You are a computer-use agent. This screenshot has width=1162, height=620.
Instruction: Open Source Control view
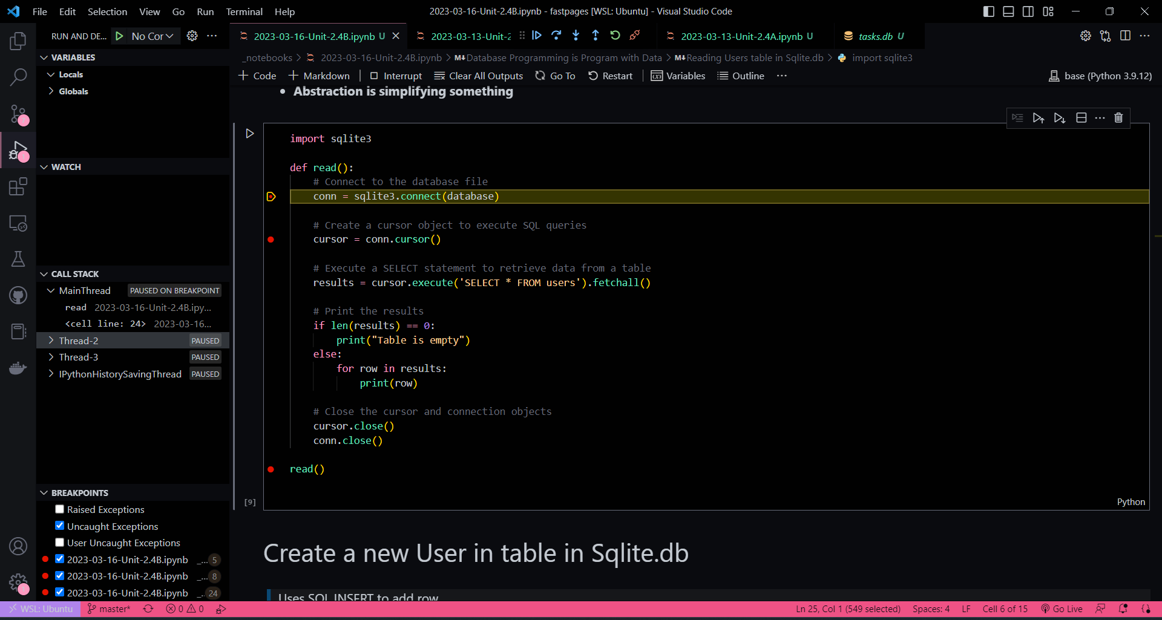18,114
